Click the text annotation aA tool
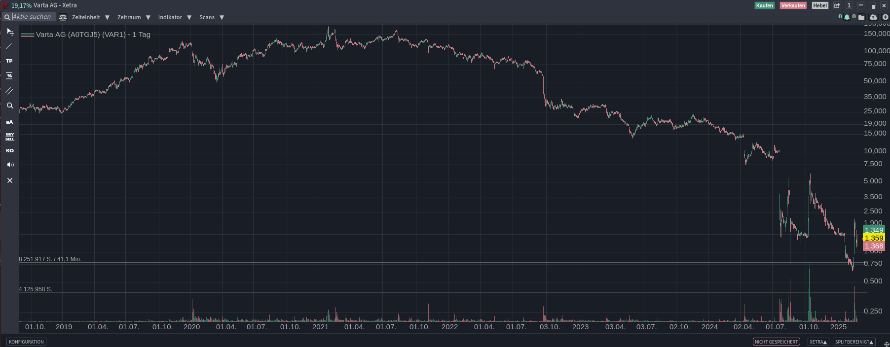 pos(9,122)
